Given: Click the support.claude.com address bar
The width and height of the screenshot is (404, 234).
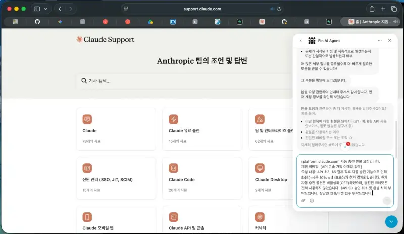Looking at the screenshot, I should tap(203, 9).
